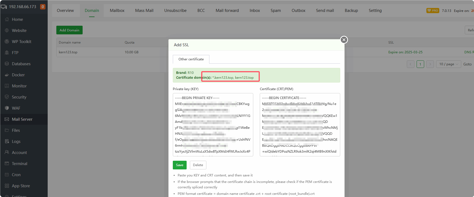
Task: Open Terminal using its sidebar icon
Action: [7, 164]
